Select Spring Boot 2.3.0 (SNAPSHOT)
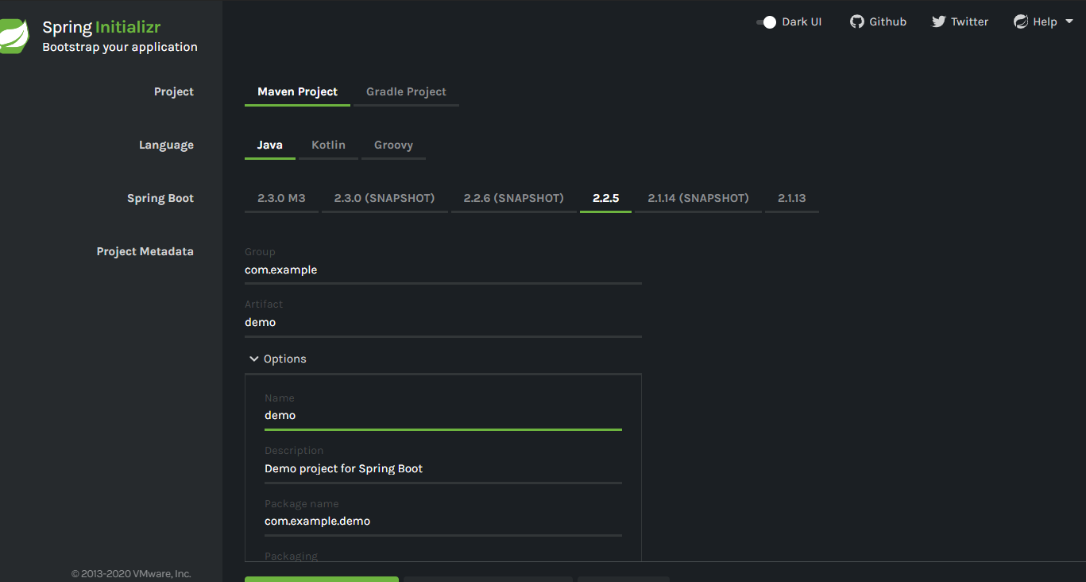Viewport: 1086px width, 582px height. [385, 199]
